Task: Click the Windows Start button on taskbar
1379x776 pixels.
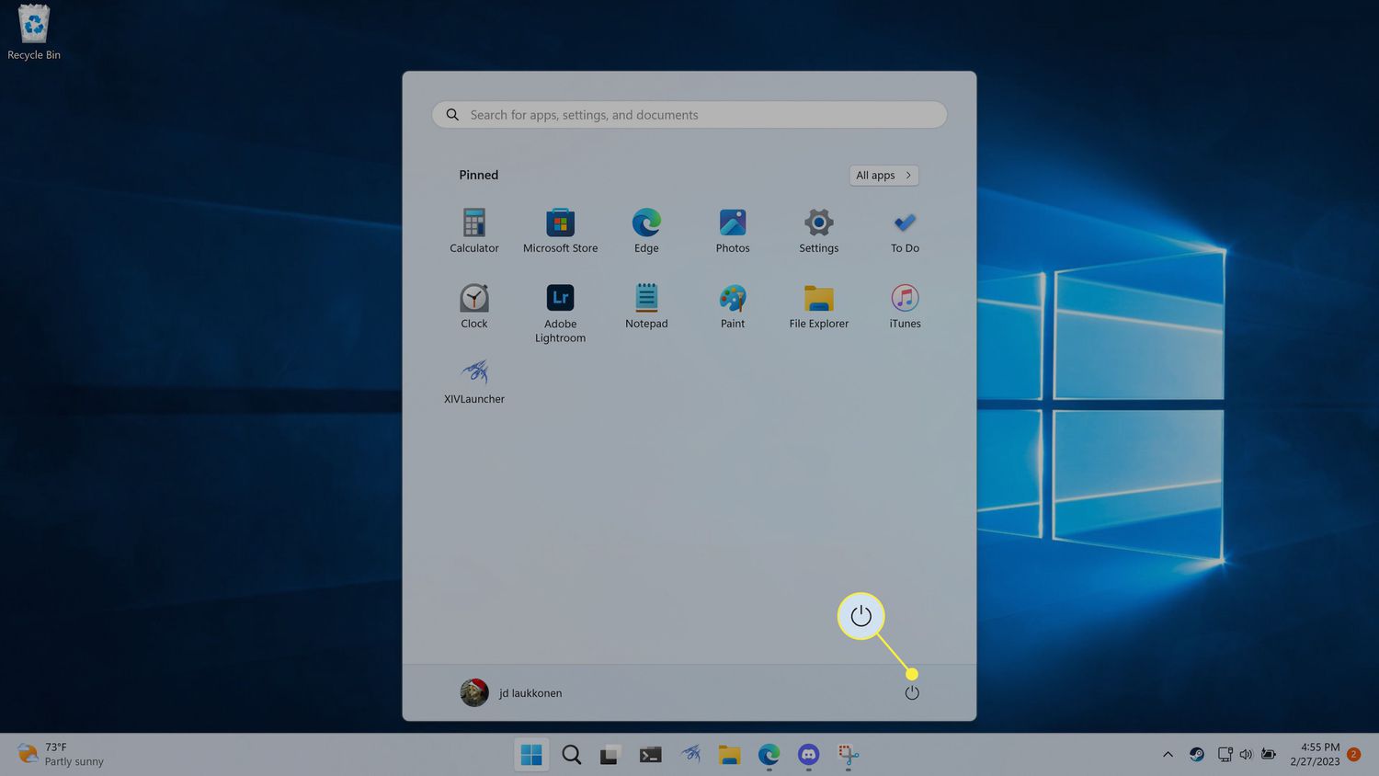Action: point(531,755)
